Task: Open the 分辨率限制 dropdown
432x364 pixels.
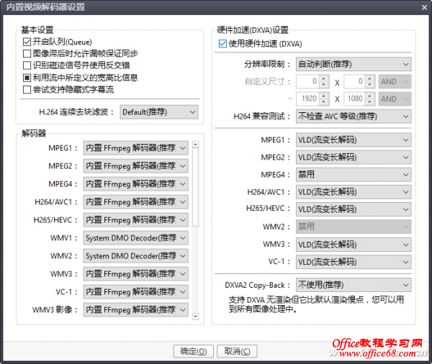Action: [353, 65]
